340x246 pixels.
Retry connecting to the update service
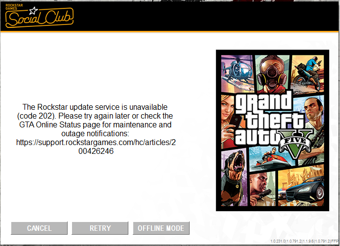100,228
